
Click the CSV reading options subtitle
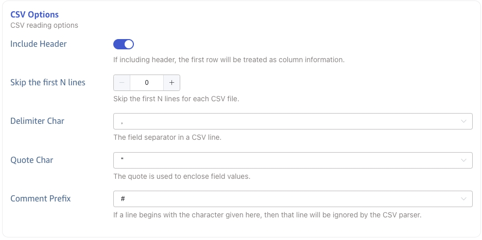tap(44, 25)
